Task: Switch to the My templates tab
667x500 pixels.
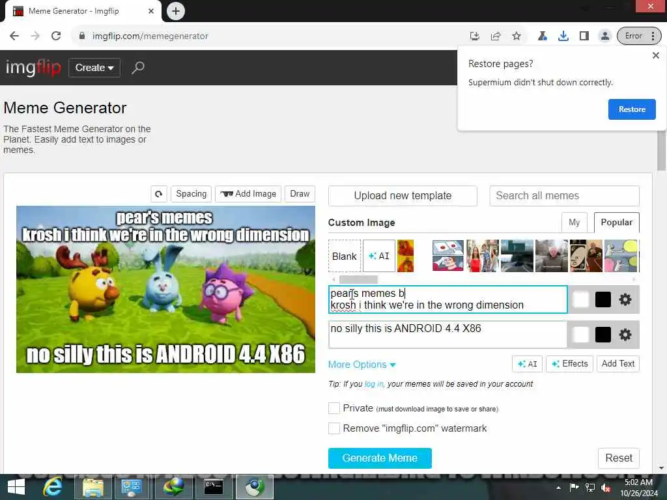Action: click(575, 223)
